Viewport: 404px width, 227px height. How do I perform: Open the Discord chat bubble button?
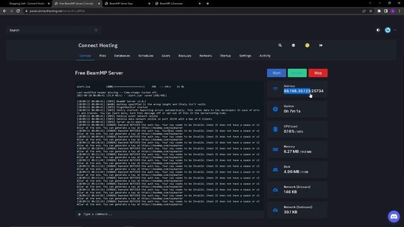pyautogui.click(x=394, y=217)
